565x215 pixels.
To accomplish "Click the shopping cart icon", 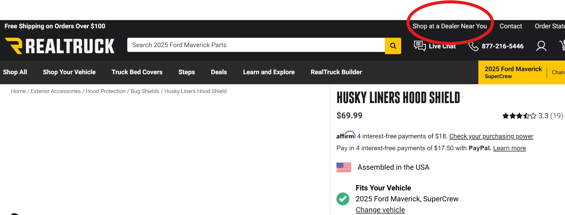I will pyautogui.click(x=562, y=45).
